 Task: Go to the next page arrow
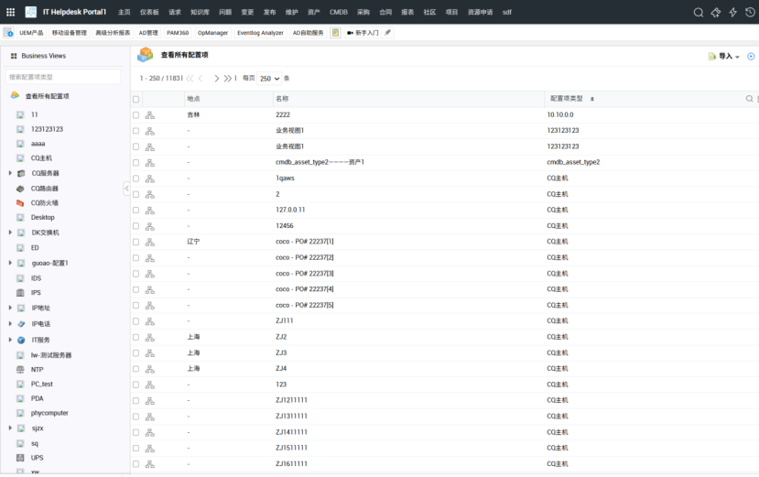[216, 79]
